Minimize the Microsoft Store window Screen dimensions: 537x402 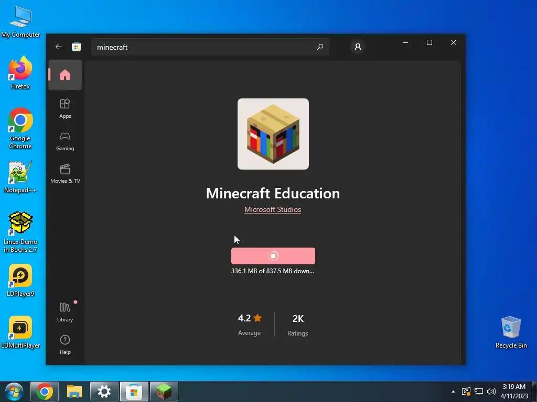point(405,42)
